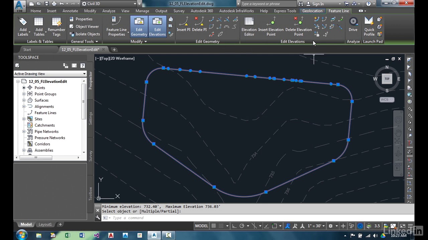
Task: Collapse the 12_05_FLElevationEdit drawing node
Action: tap(17, 82)
